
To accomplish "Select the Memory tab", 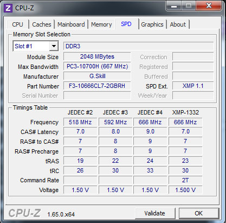I will (101, 24).
